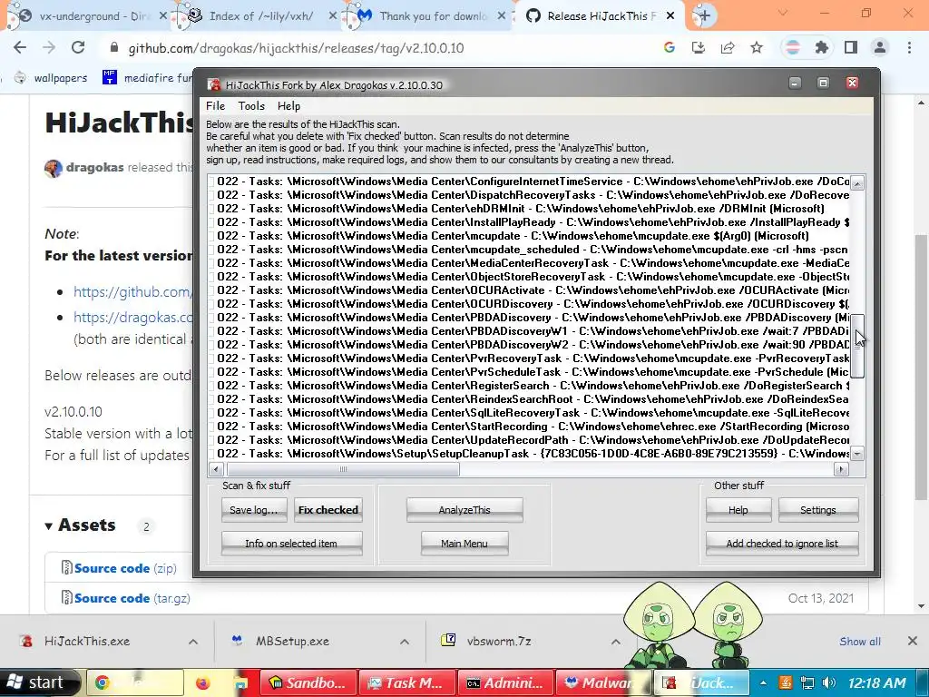The image size is (929, 697).
Task: Expand MBSetup.exe download options chevron
Action: point(405,642)
